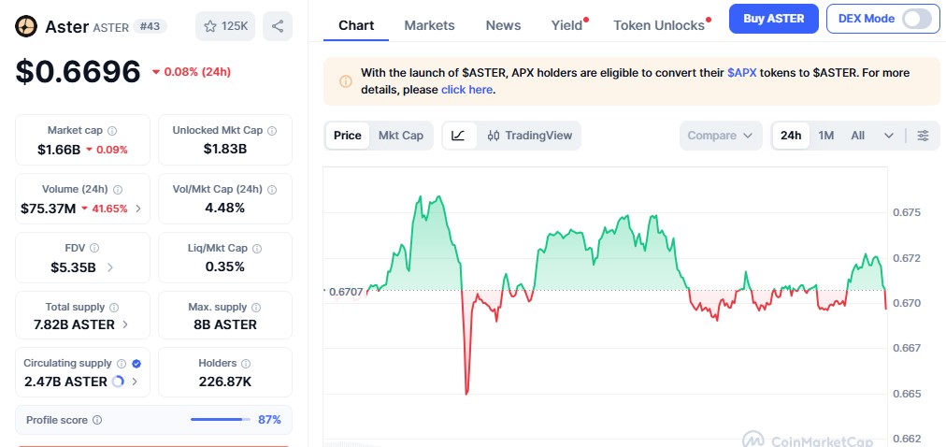The image size is (946, 447).
Task: Click the 4.48% Vol/Mkt Cap value
Action: tap(225, 209)
